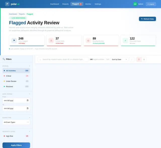The image size is (161, 148).
Task: Open the 248 Total Flagged card
Action: click(27, 41)
